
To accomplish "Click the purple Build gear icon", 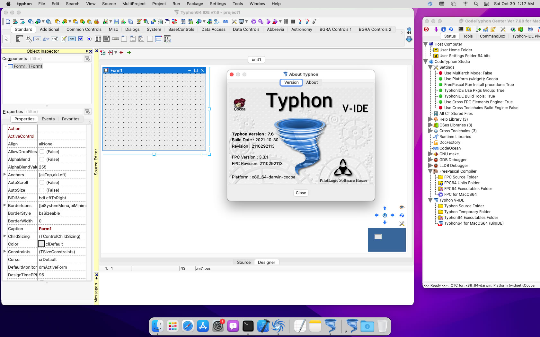I will click(253, 22).
